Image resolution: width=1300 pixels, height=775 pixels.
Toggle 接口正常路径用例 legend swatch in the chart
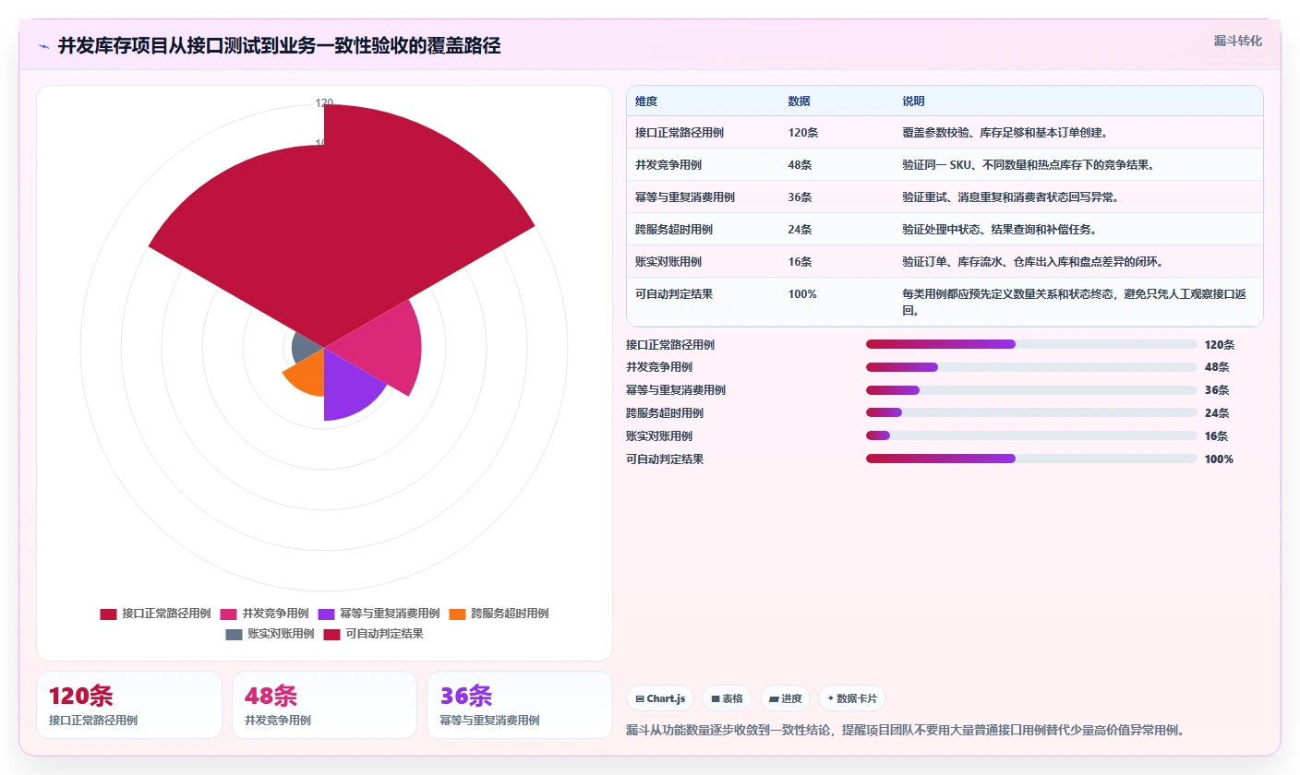pyautogui.click(x=108, y=614)
